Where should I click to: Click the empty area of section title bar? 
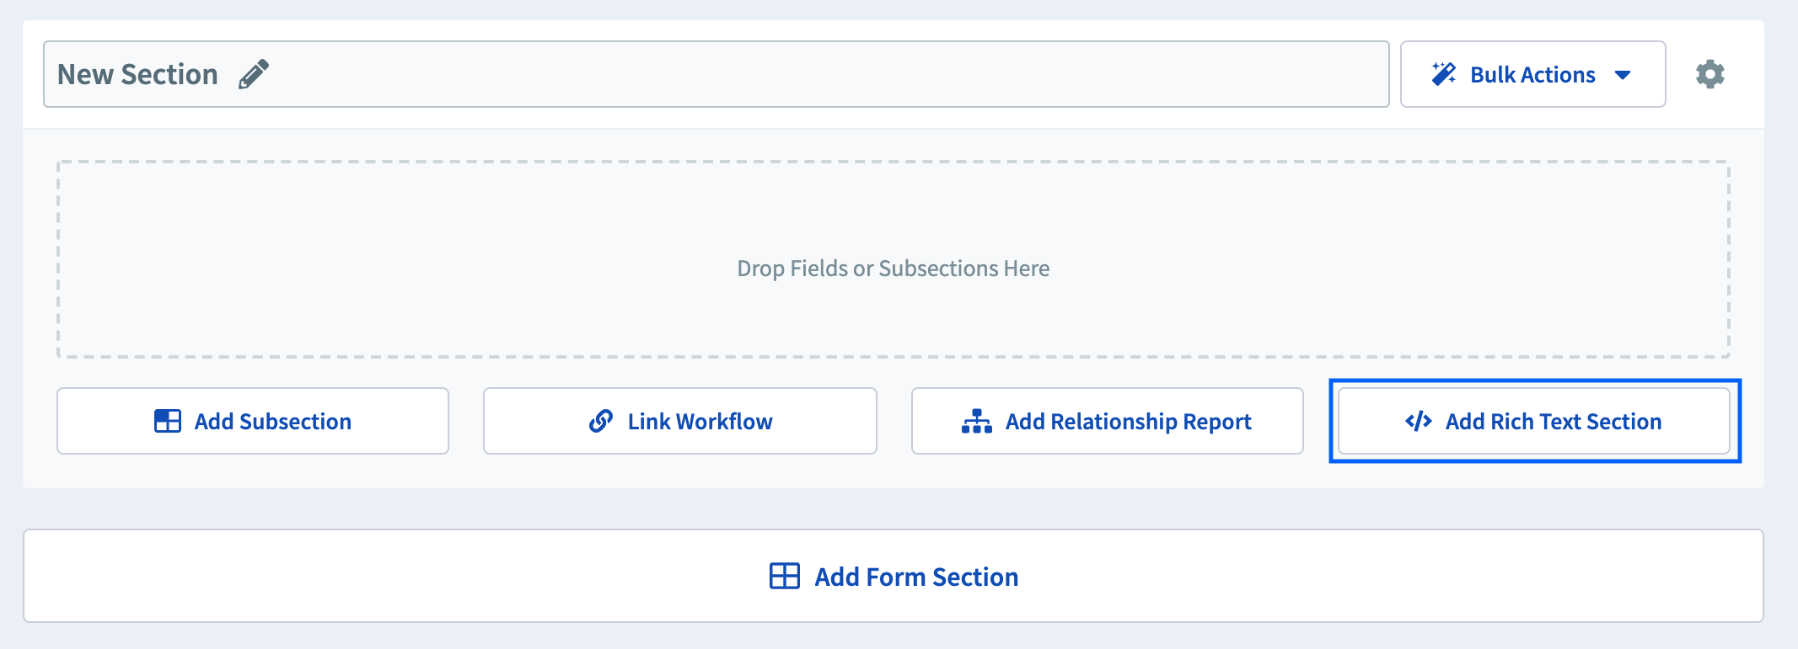[x=801, y=74]
